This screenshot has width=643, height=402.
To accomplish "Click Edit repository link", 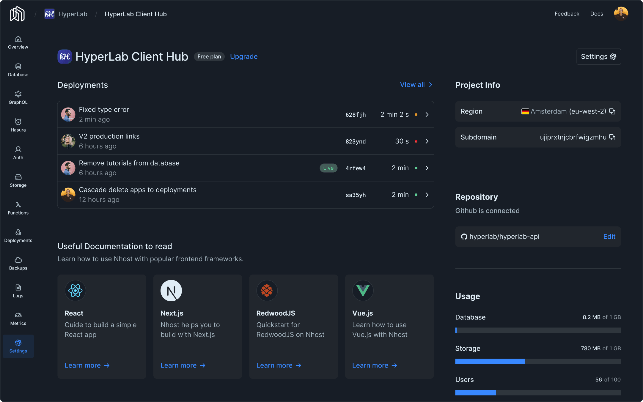I will pyautogui.click(x=609, y=236).
